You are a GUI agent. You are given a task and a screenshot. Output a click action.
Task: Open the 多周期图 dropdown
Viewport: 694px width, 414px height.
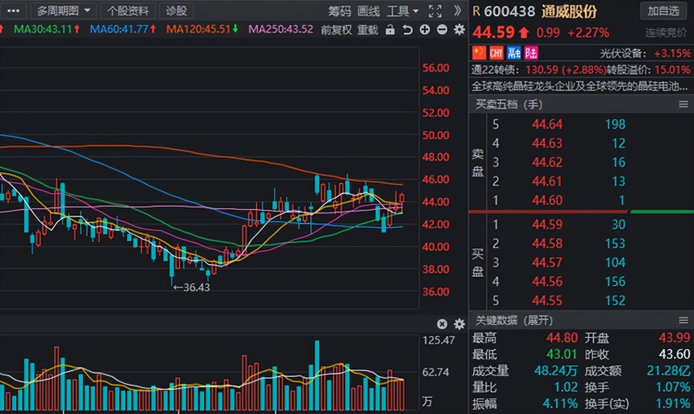tap(63, 11)
